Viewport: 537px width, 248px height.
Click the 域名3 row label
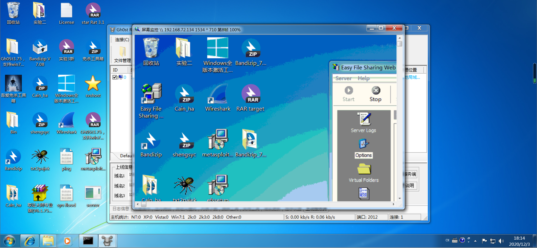(119, 196)
